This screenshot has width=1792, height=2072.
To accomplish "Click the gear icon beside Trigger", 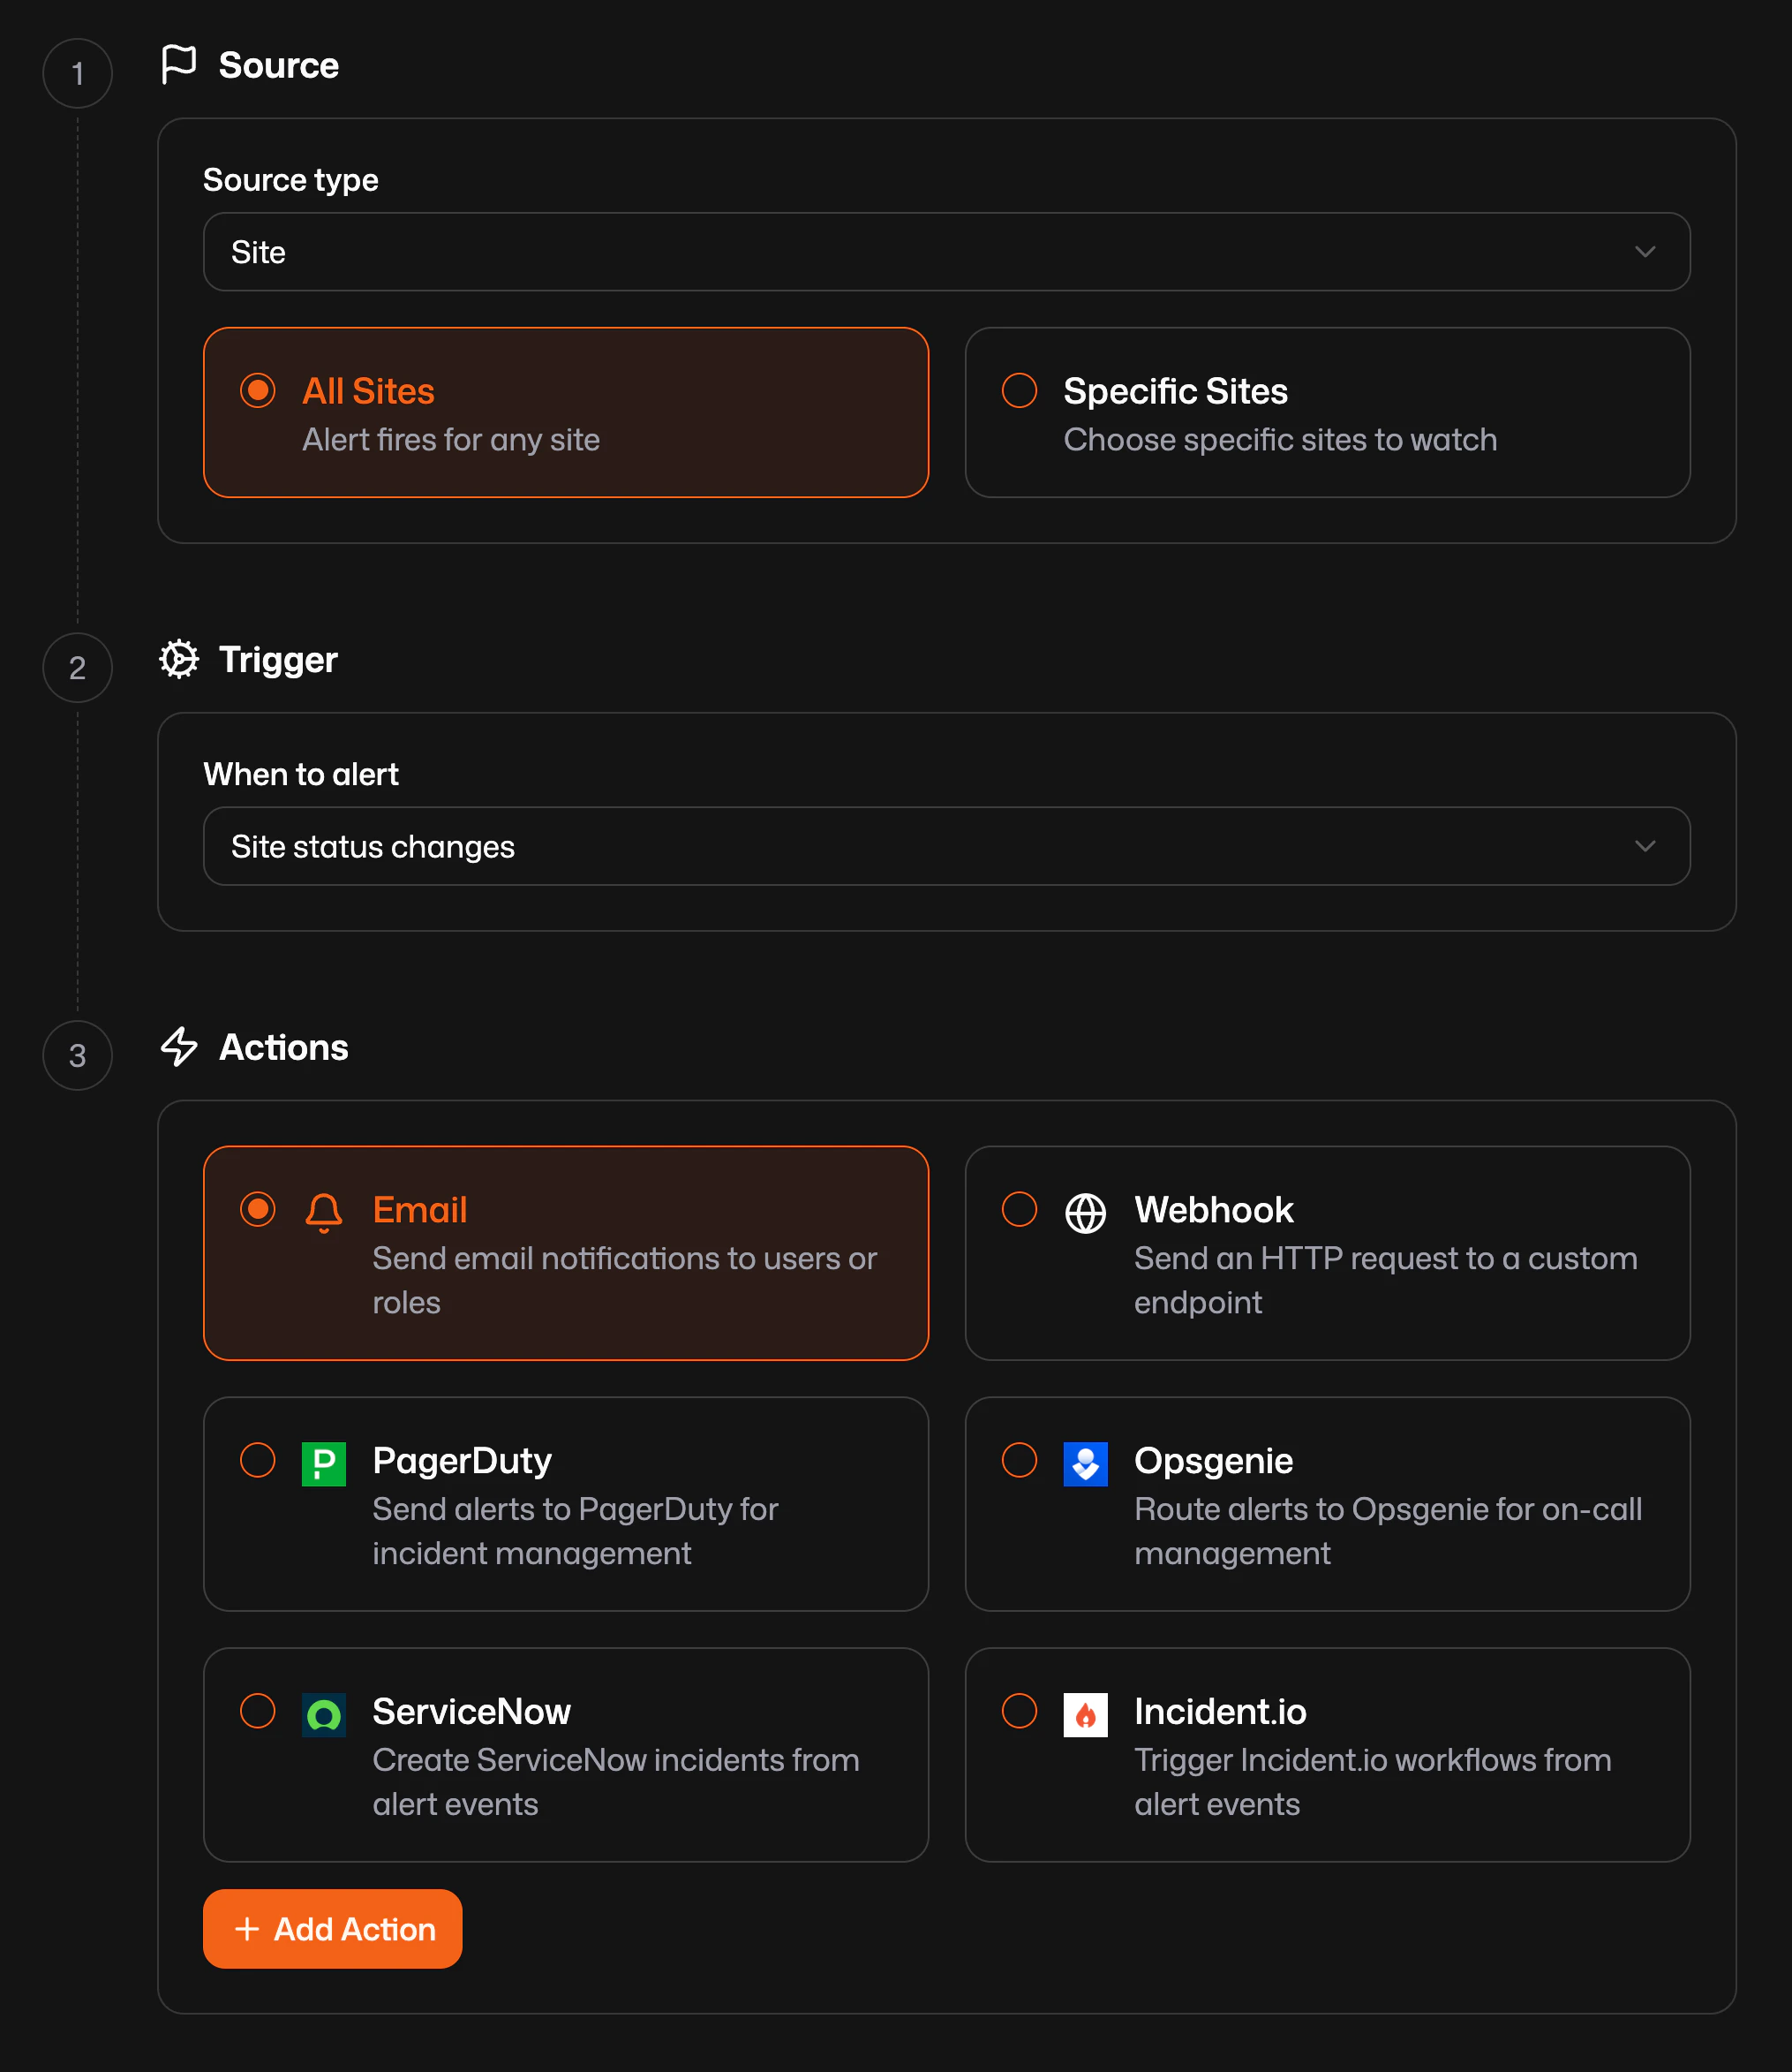I will [x=178, y=660].
